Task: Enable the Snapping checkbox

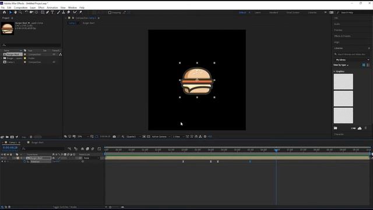Action: pyautogui.click(x=110, y=13)
